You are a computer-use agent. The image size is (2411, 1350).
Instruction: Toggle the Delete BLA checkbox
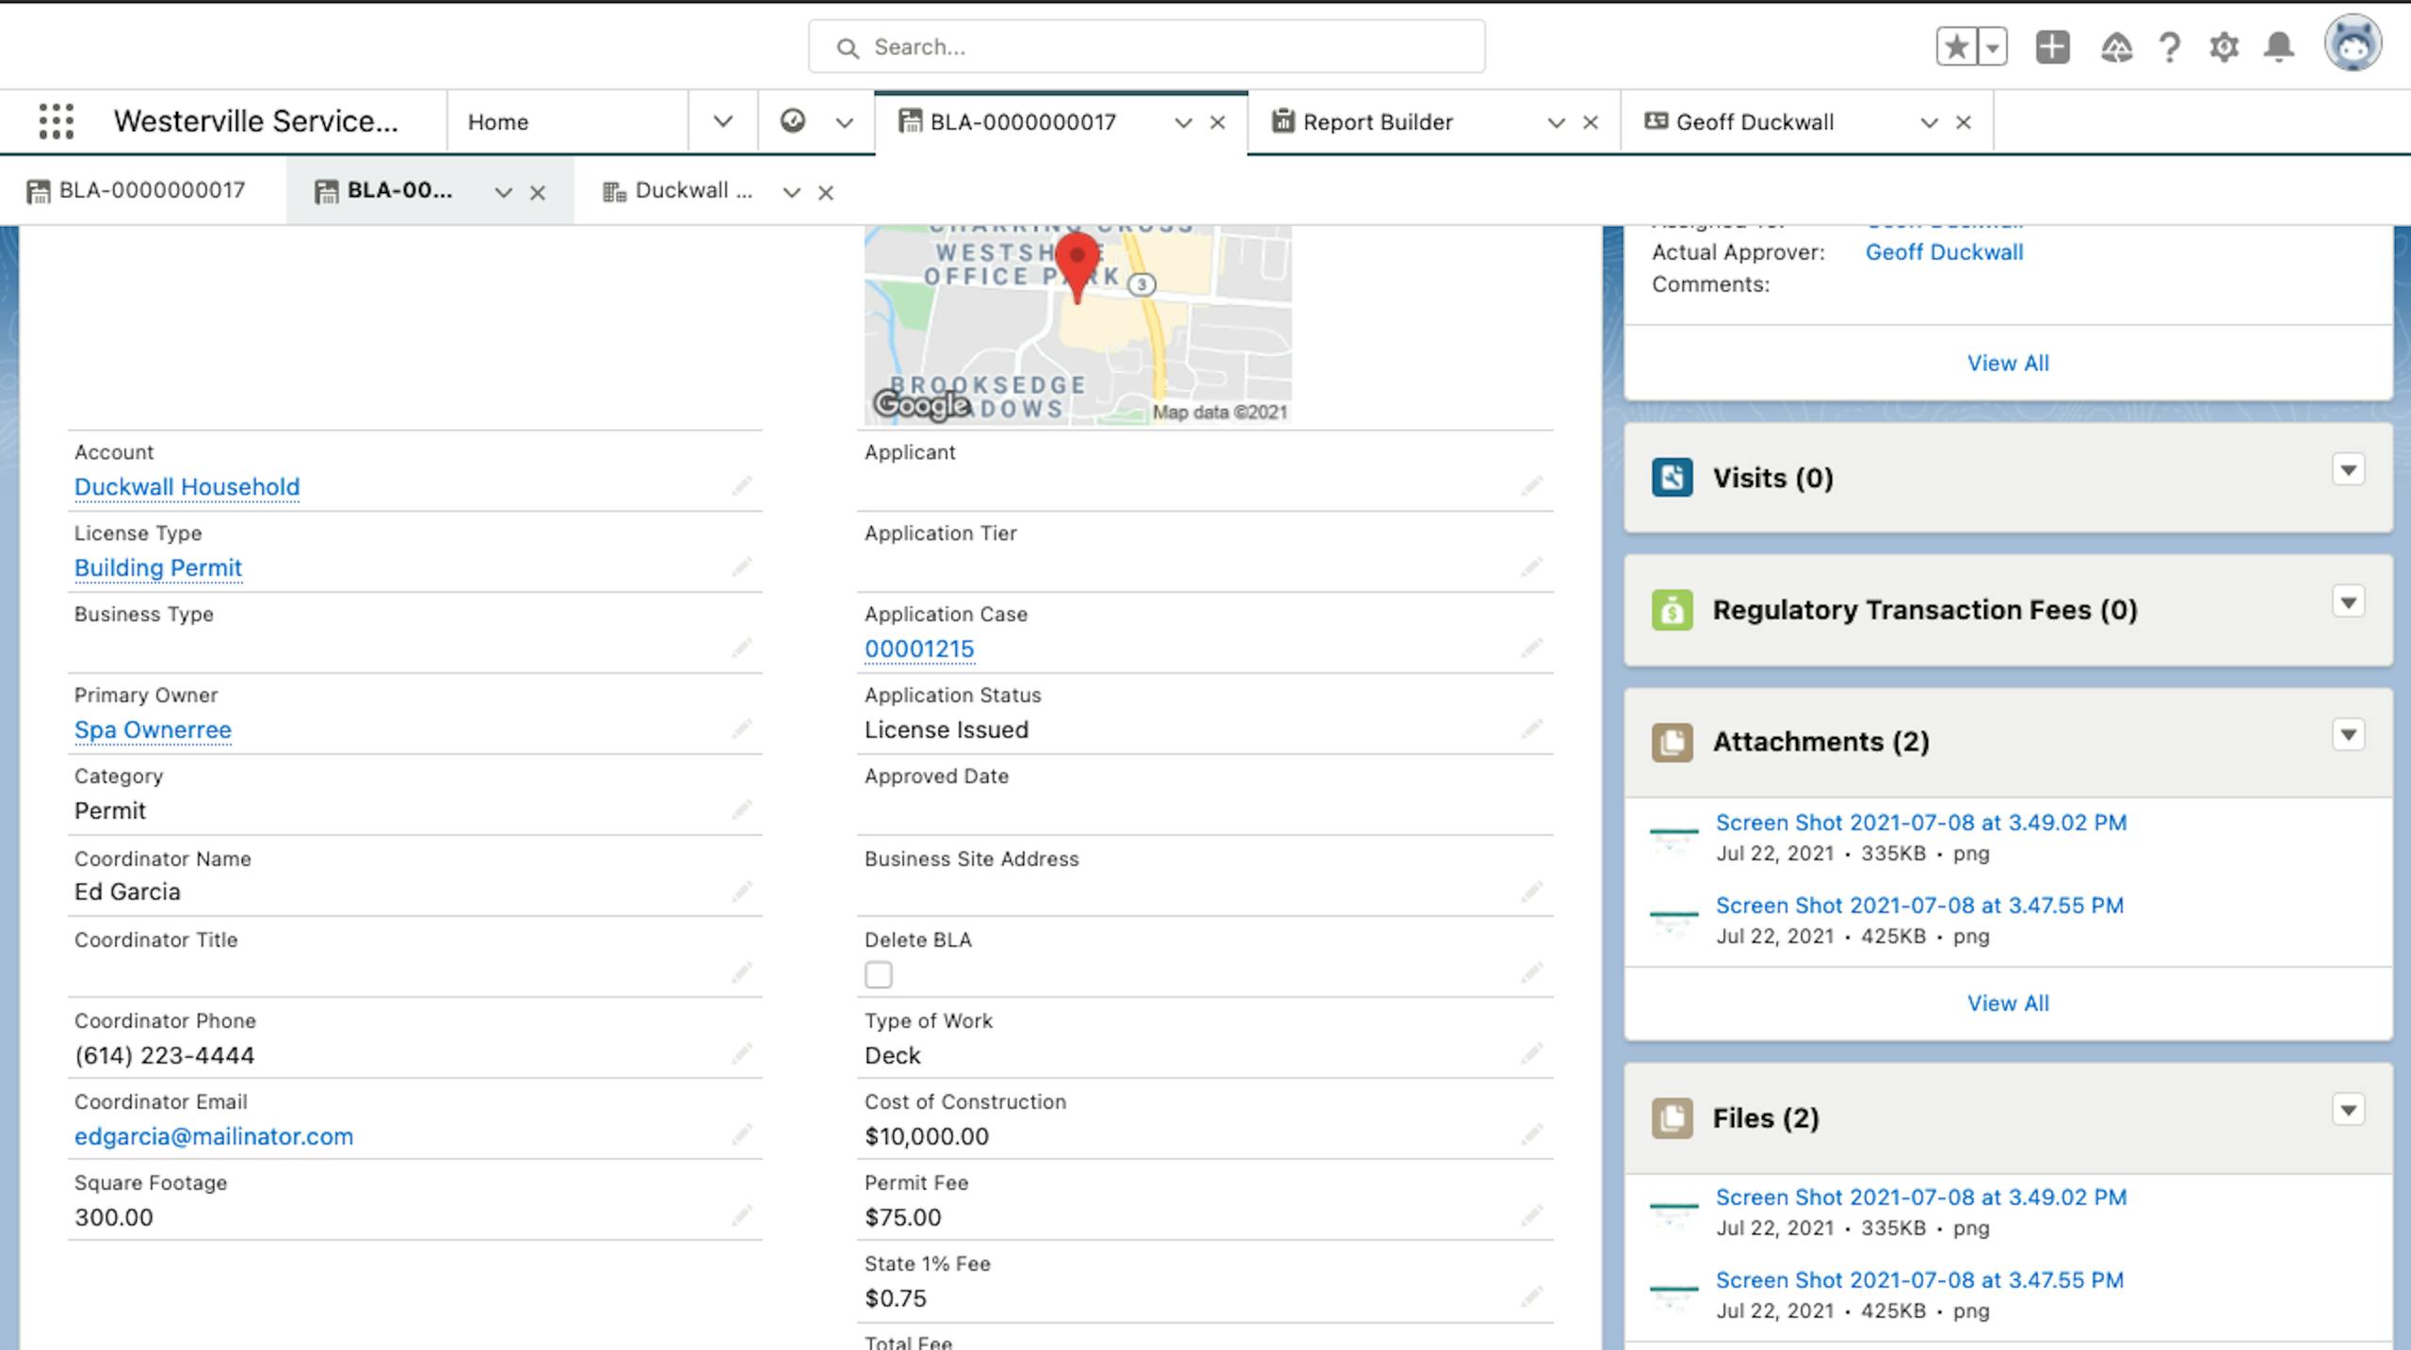878,974
